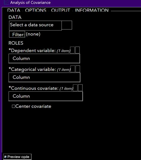Click the icon in the Analysis of Covariance title
Screen dimensions: 141x160
click(x=6, y=2)
